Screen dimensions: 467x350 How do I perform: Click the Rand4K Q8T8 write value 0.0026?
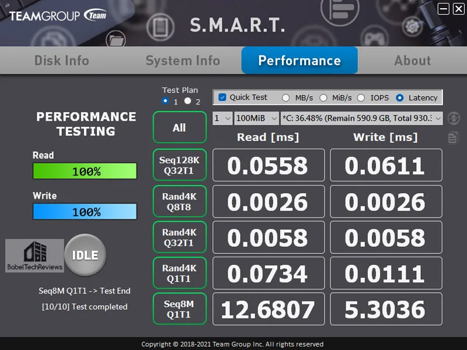pyautogui.click(x=386, y=201)
